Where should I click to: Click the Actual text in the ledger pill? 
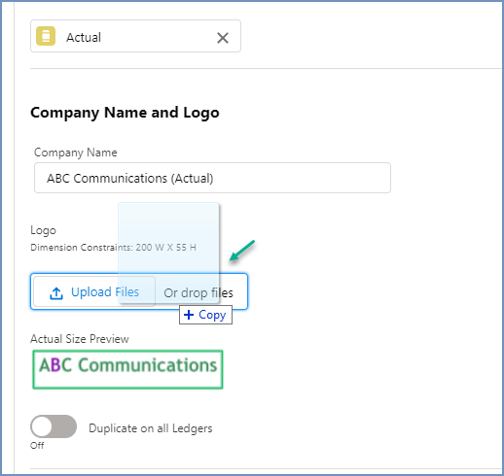click(x=84, y=38)
